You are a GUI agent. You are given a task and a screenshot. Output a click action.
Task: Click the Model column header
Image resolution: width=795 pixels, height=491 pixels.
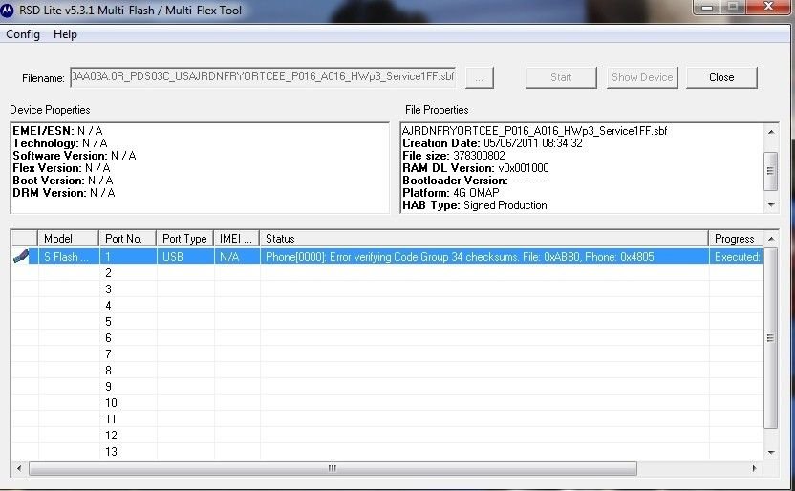click(68, 238)
